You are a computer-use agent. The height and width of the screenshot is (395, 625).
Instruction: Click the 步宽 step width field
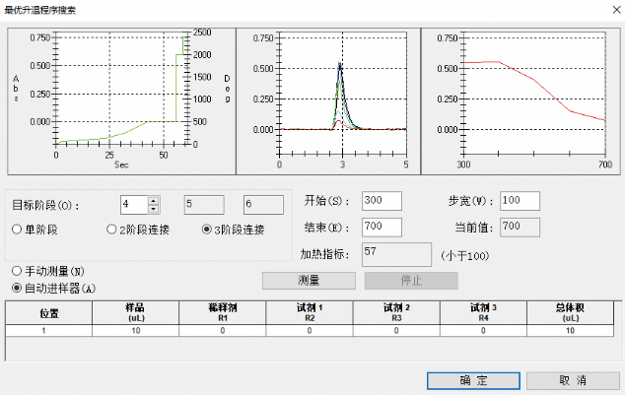pyautogui.click(x=519, y=200)
